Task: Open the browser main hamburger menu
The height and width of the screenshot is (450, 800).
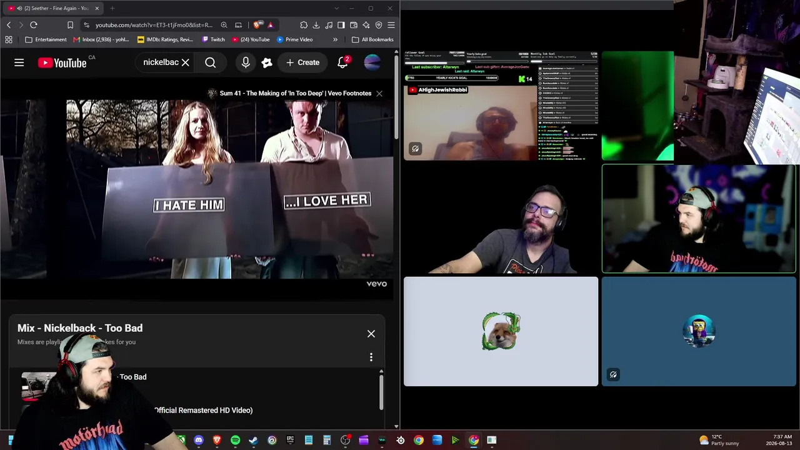Action: [391, 25]
